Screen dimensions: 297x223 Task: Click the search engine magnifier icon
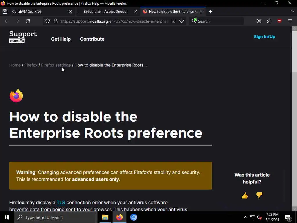point(194,21)
